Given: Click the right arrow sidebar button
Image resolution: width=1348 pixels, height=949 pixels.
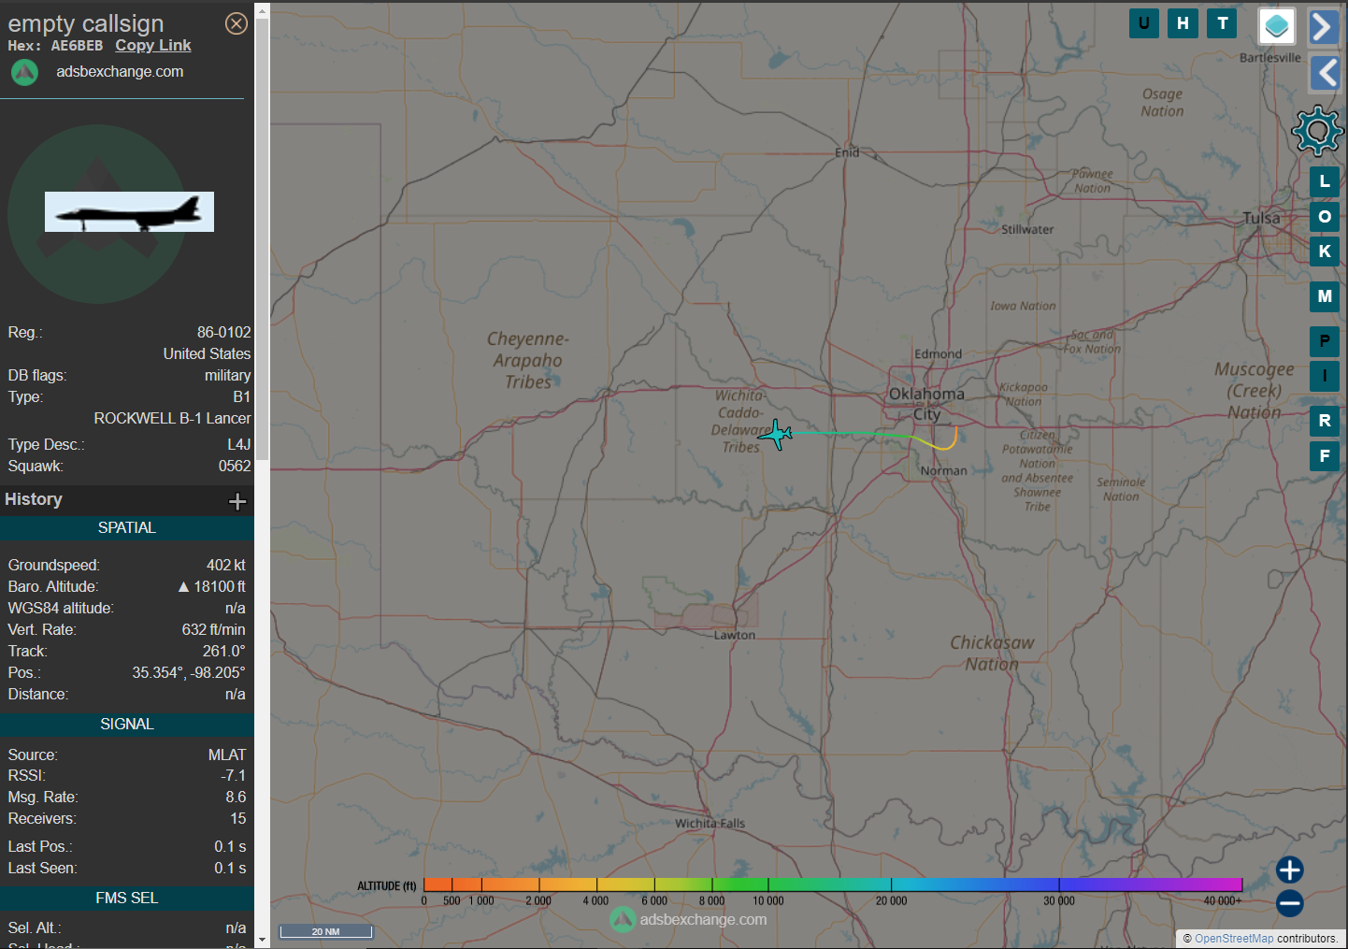Looking at the screenshot, I should point(1324,27).
